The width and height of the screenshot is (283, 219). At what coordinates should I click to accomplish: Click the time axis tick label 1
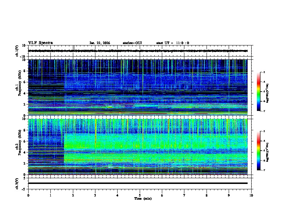[50, 195]
